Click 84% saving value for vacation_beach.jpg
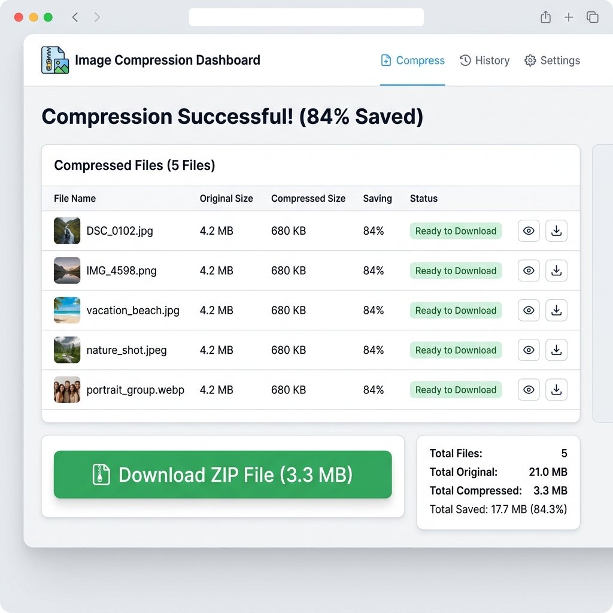613x613 pixels. click(374, 311)
